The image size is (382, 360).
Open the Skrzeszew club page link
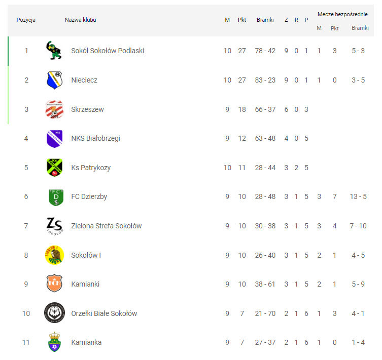coord(87,109)
